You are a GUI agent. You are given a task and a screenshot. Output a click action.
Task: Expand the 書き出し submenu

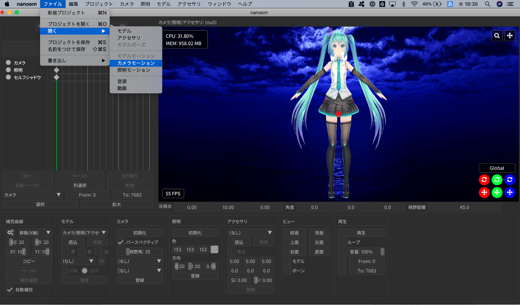pyautogui.click(x=75, y=60)
